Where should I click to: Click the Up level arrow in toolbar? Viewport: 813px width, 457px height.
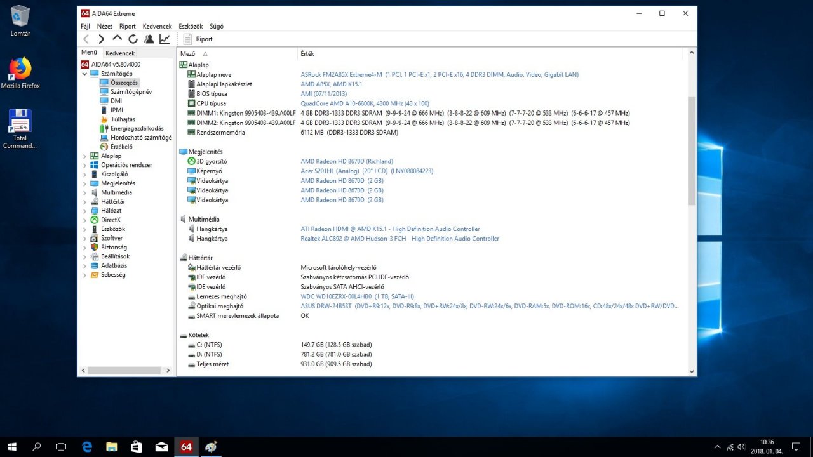pos(117,39)
